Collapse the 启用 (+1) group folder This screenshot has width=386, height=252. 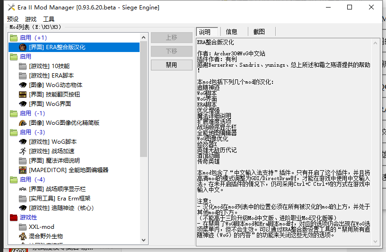click(14, 38)
